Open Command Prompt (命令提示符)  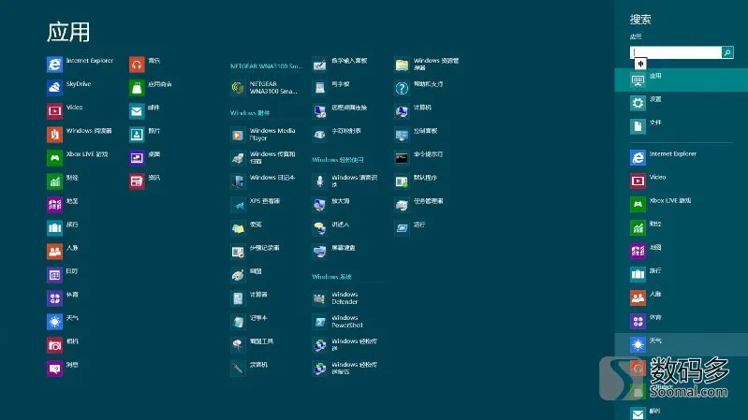[419, 158]
